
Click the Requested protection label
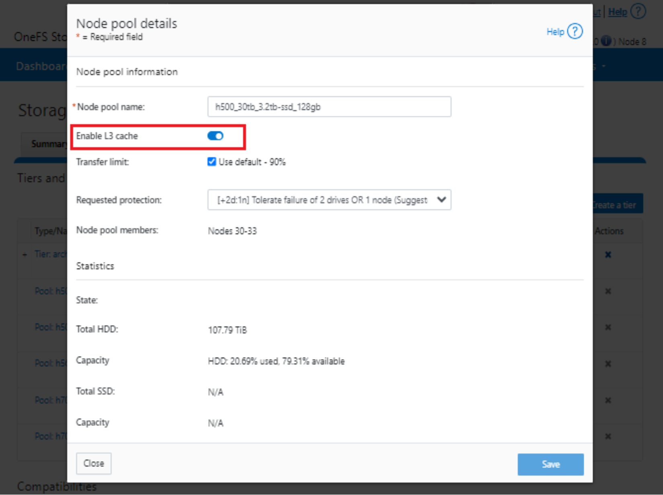pos(119,200)
